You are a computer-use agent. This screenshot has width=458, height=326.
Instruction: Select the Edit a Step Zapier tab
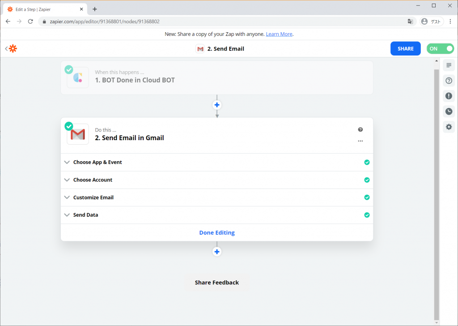coord(45,9)
